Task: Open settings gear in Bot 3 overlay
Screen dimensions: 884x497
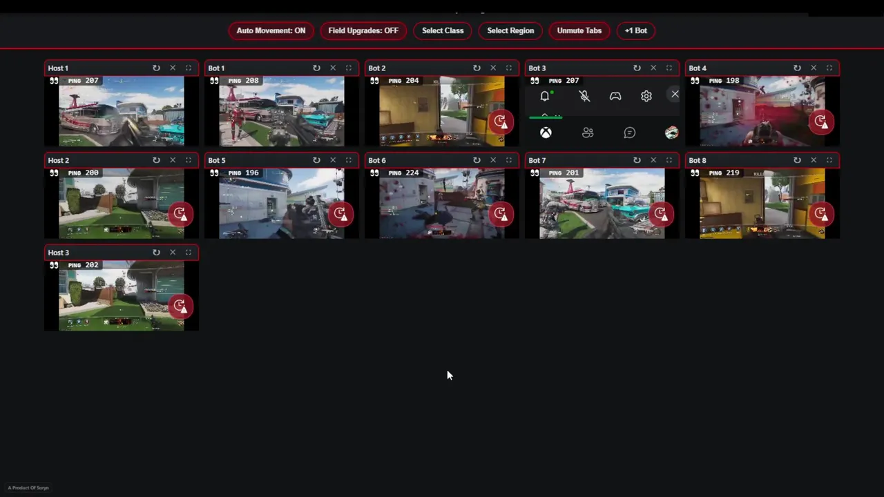Action: tap(646, 96)
